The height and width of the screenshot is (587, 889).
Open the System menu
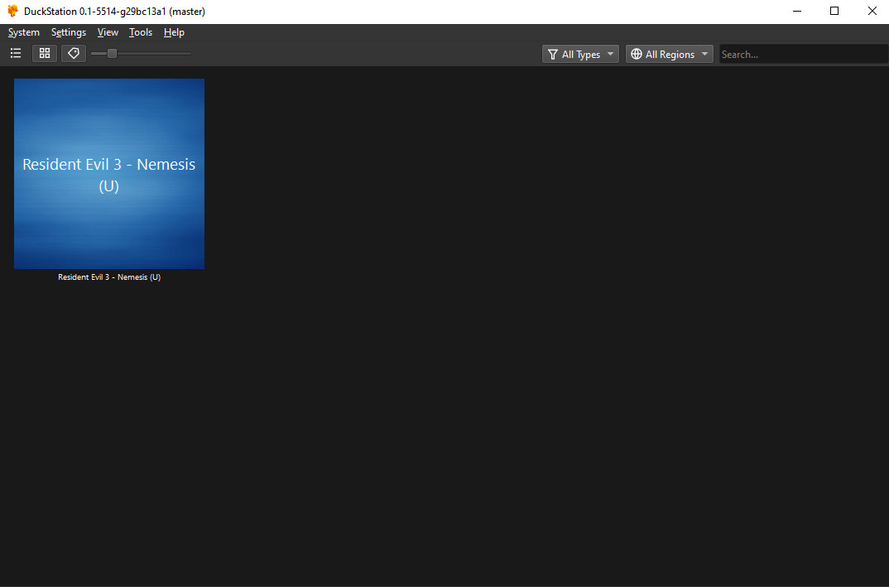24,32
